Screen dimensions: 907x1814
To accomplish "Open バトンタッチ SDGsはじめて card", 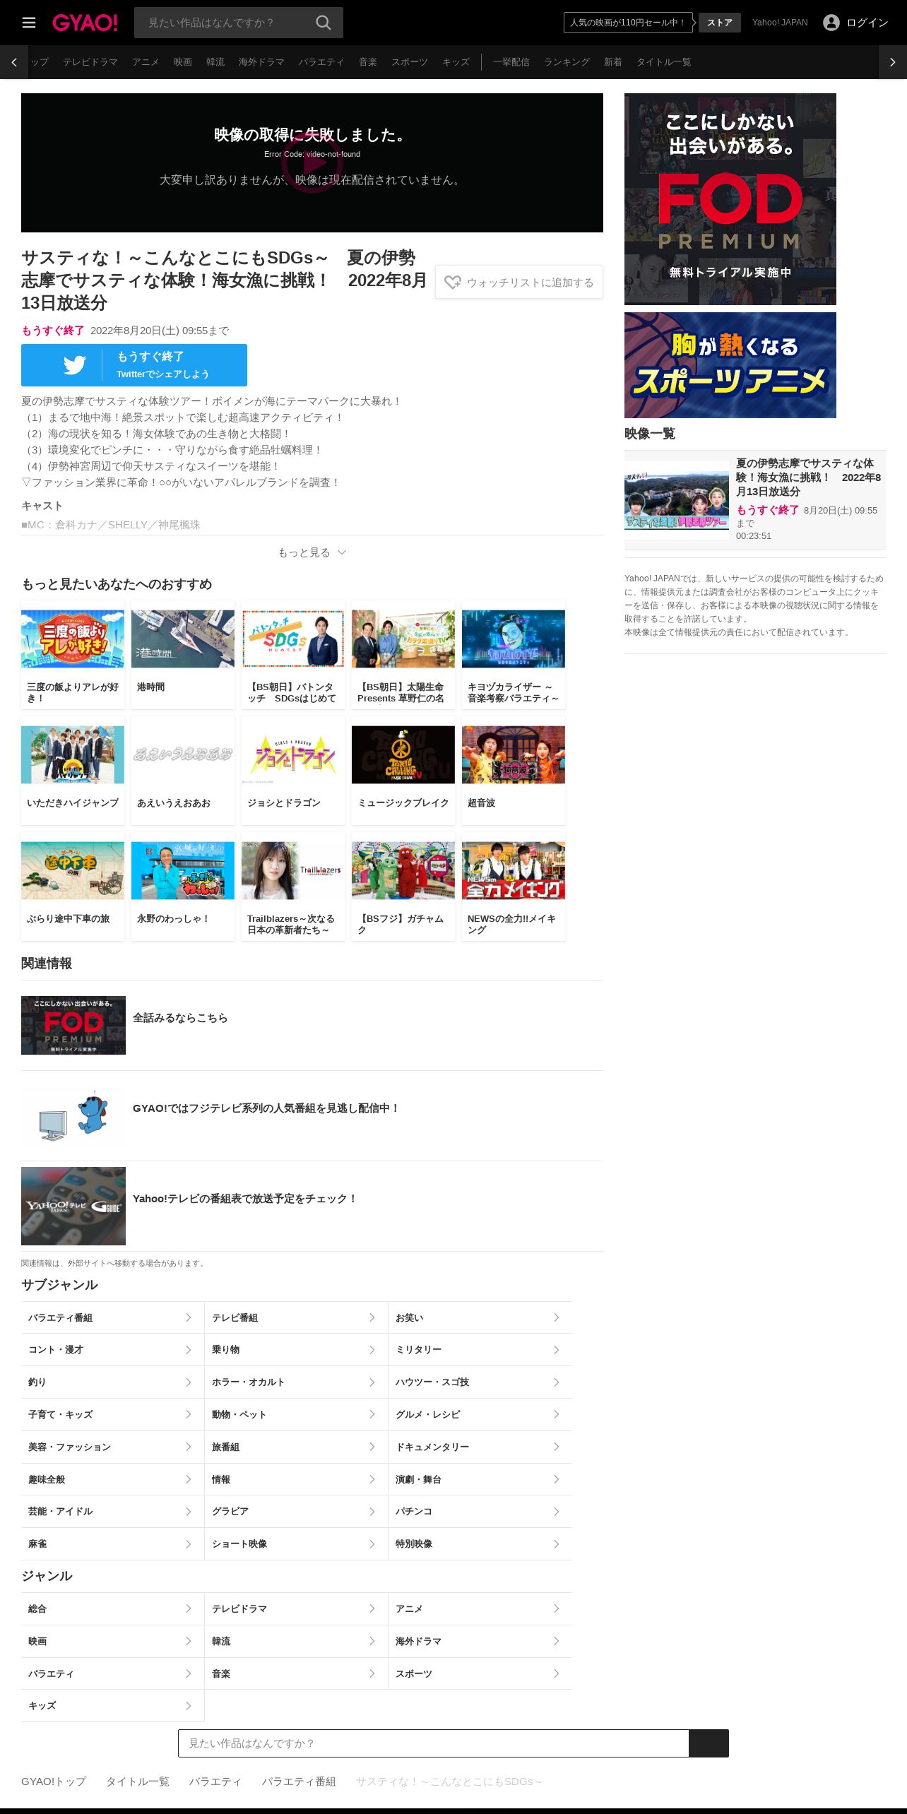I will tap(293, 655).
